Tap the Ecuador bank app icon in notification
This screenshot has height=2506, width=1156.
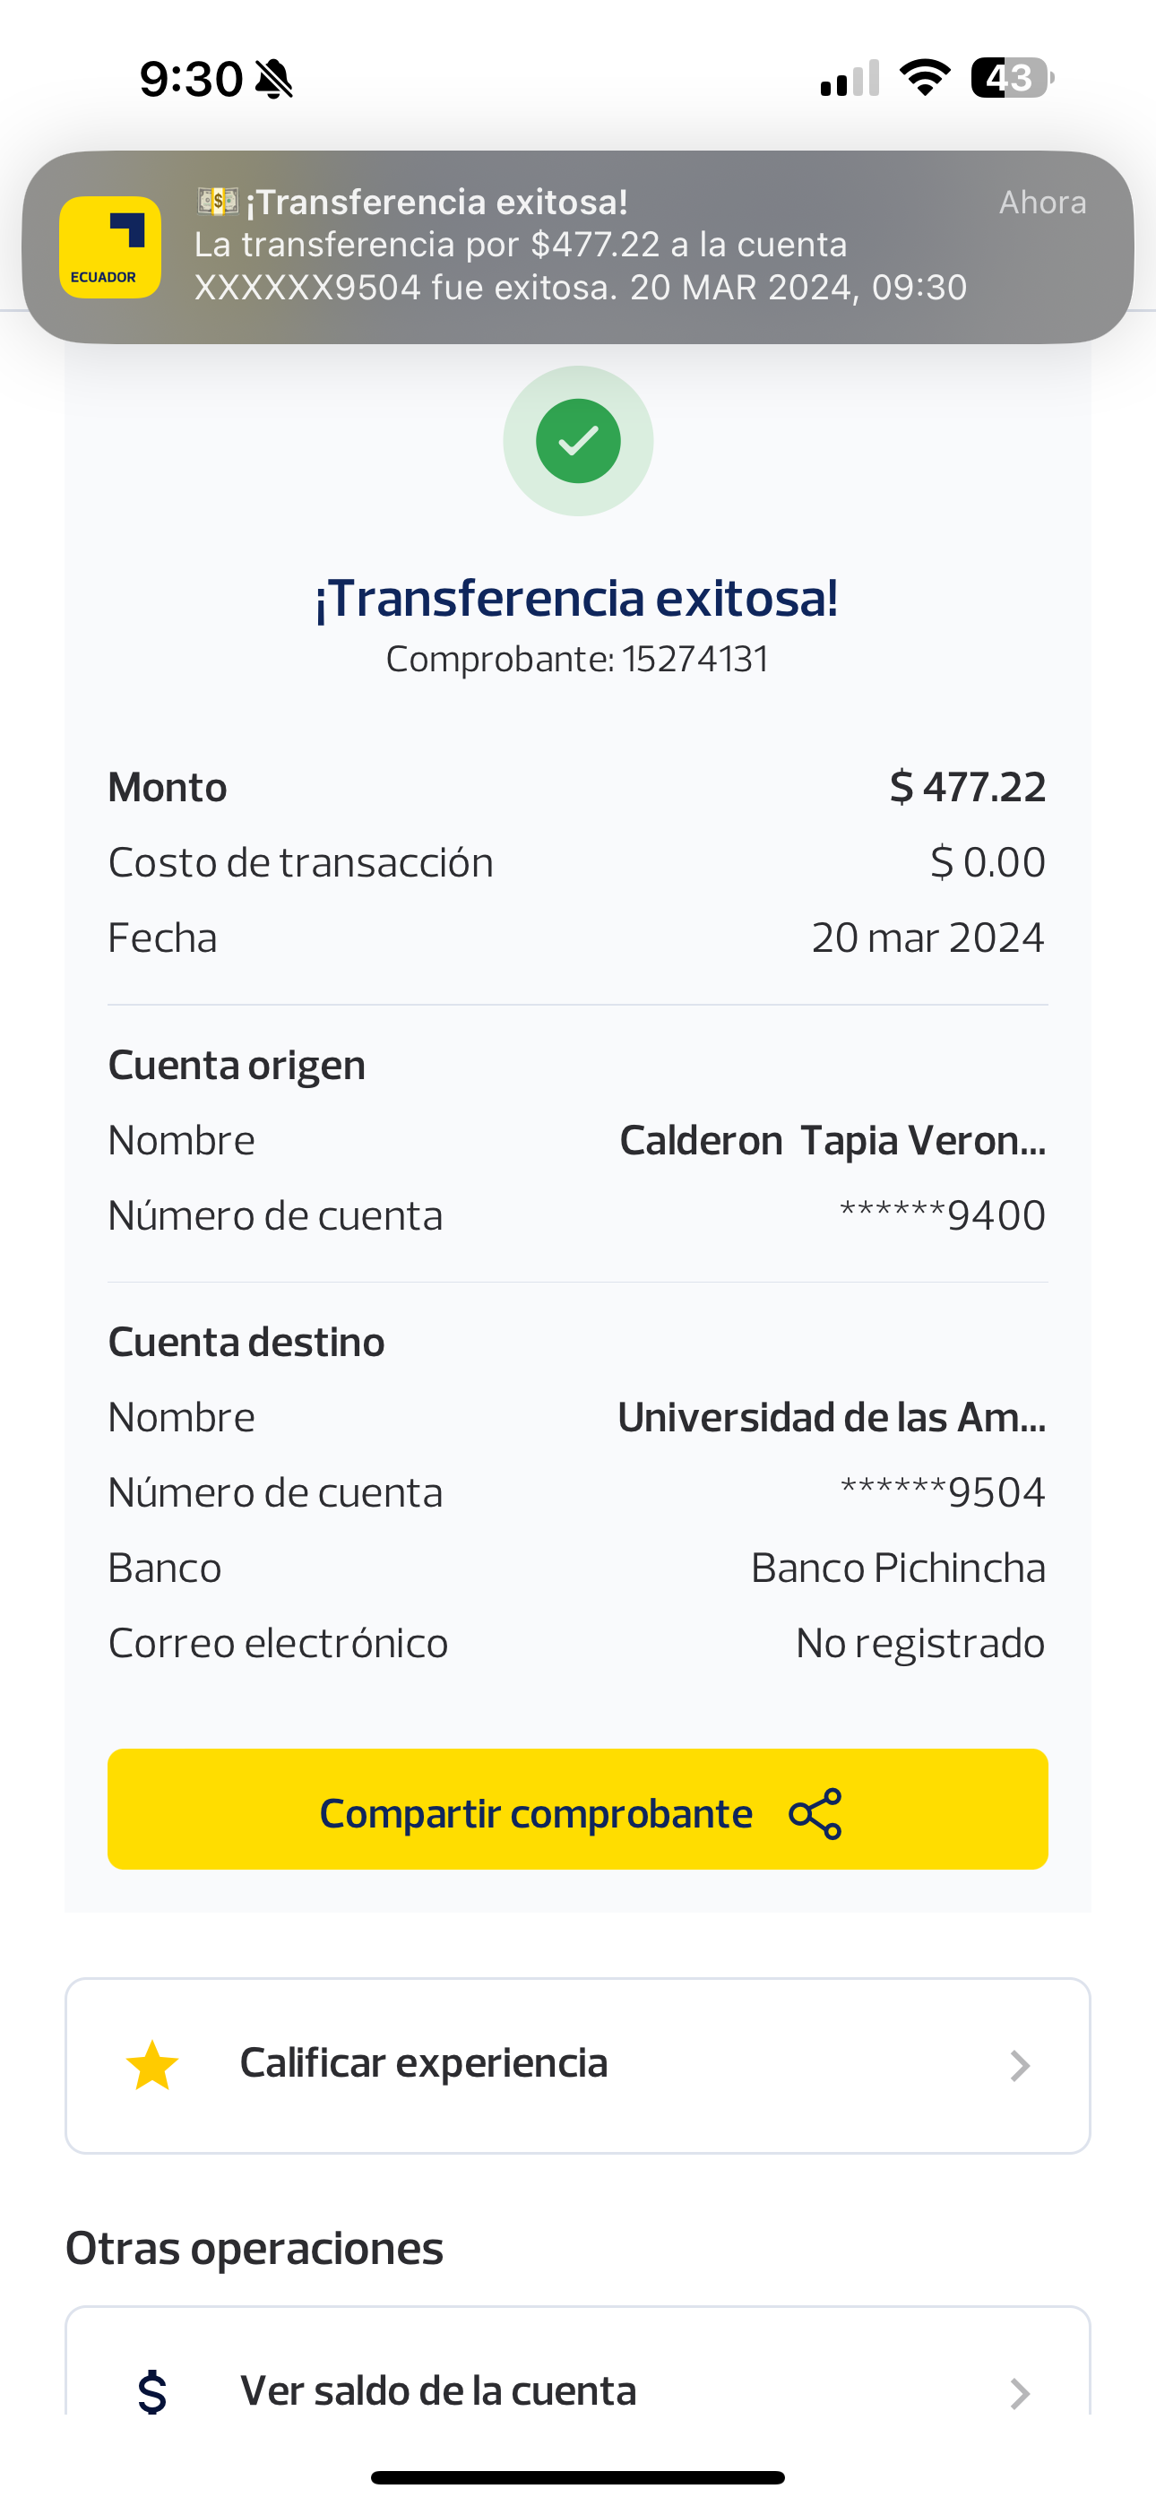coord(110,247)
